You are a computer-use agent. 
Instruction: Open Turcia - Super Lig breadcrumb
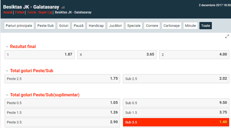[x=40, y=12]
